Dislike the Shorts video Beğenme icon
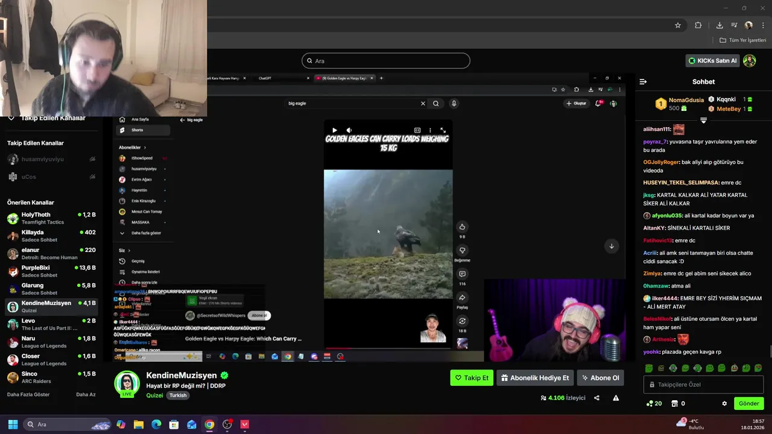Image resolution: width=772 pixels, height=434 pixels. pyautogui.click(x=462, y=250)
